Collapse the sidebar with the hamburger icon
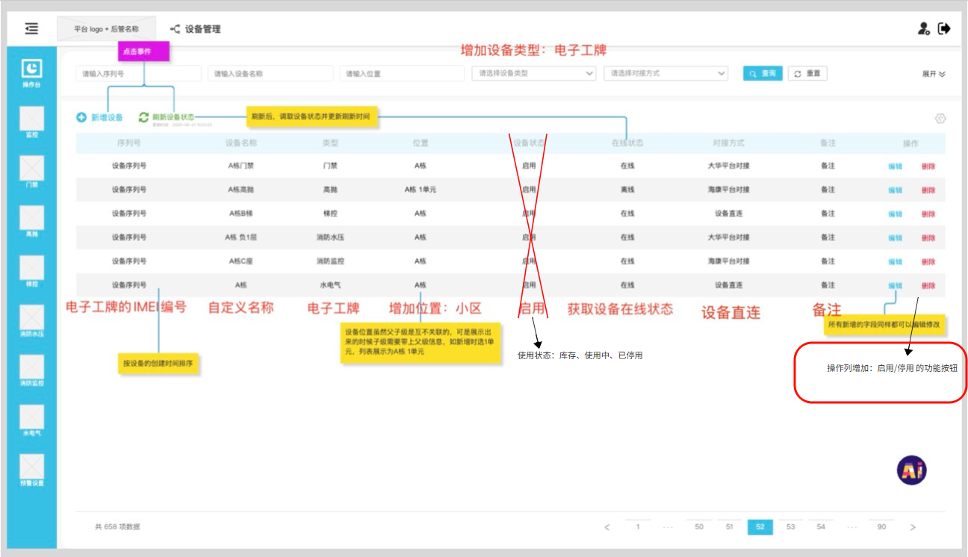The width and height of the screenshot is (968, 557). (31, 28)
